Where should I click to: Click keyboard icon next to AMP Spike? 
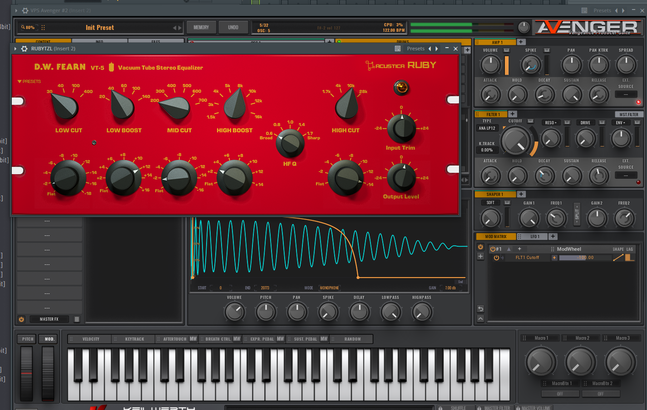pos(547,50)
